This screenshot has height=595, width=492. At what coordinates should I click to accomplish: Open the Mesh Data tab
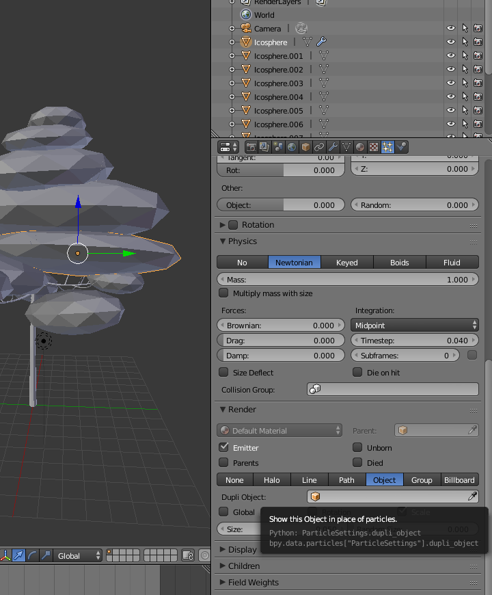click(346, 147)
